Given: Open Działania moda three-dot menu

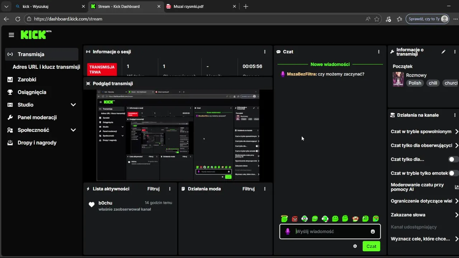Looking at the screenshot, I should tap(265, 189).
